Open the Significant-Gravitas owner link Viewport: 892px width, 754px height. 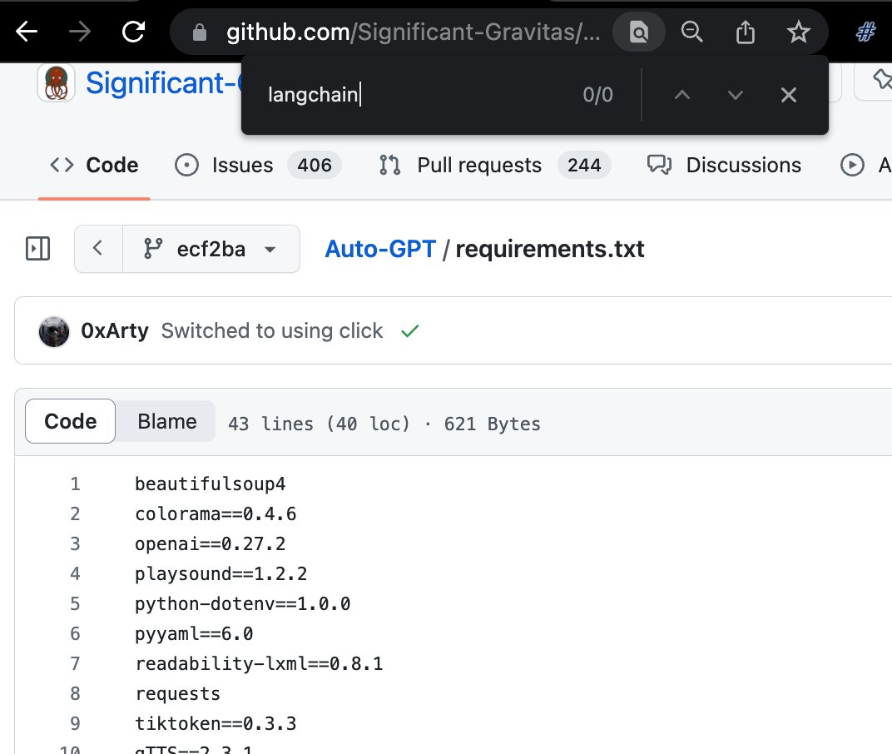click(163, 83)
